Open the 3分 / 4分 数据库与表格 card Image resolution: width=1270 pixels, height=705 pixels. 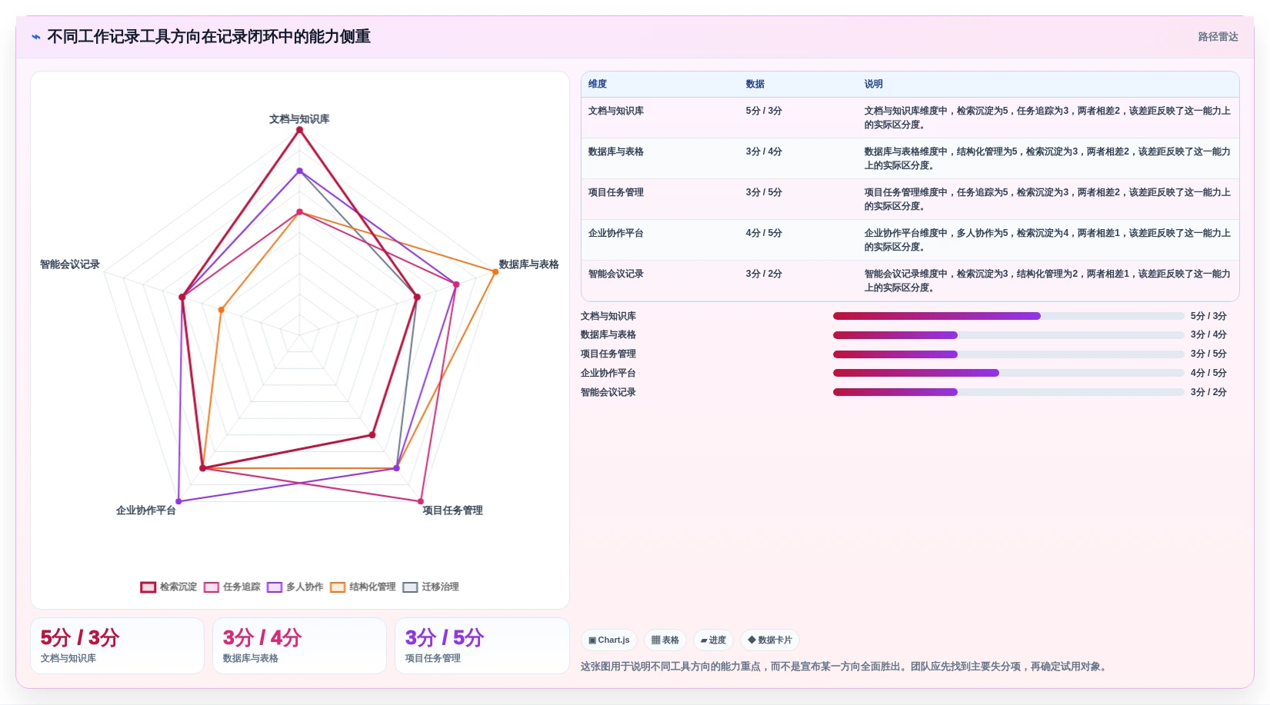coord(299,646)
